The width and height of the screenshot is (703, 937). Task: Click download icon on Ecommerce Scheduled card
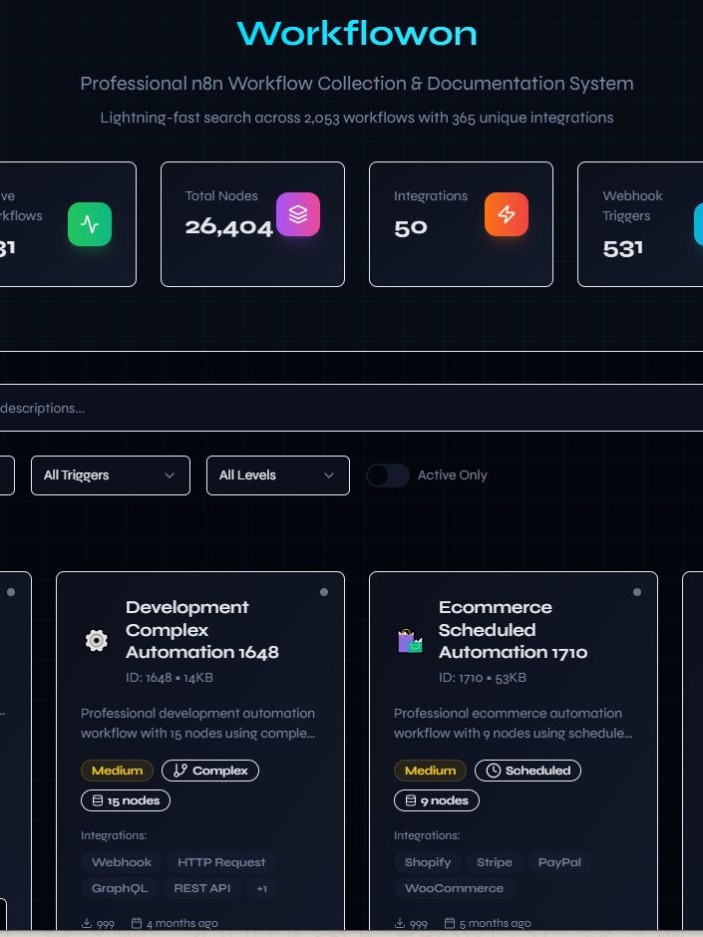coord(400,923)
